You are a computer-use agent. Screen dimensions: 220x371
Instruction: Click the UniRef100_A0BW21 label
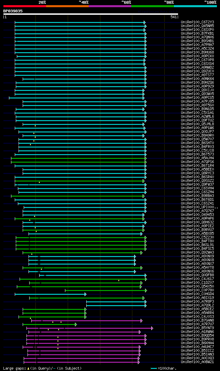point(197,362)
